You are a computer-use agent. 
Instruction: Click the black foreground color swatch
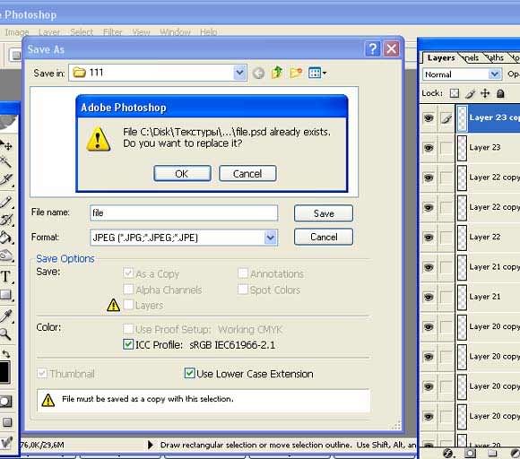coord(4,371)
